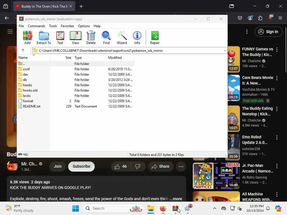The image size is (287, 215).
Task: Open the File menu in WinRAR
Action: pos(21,26)
